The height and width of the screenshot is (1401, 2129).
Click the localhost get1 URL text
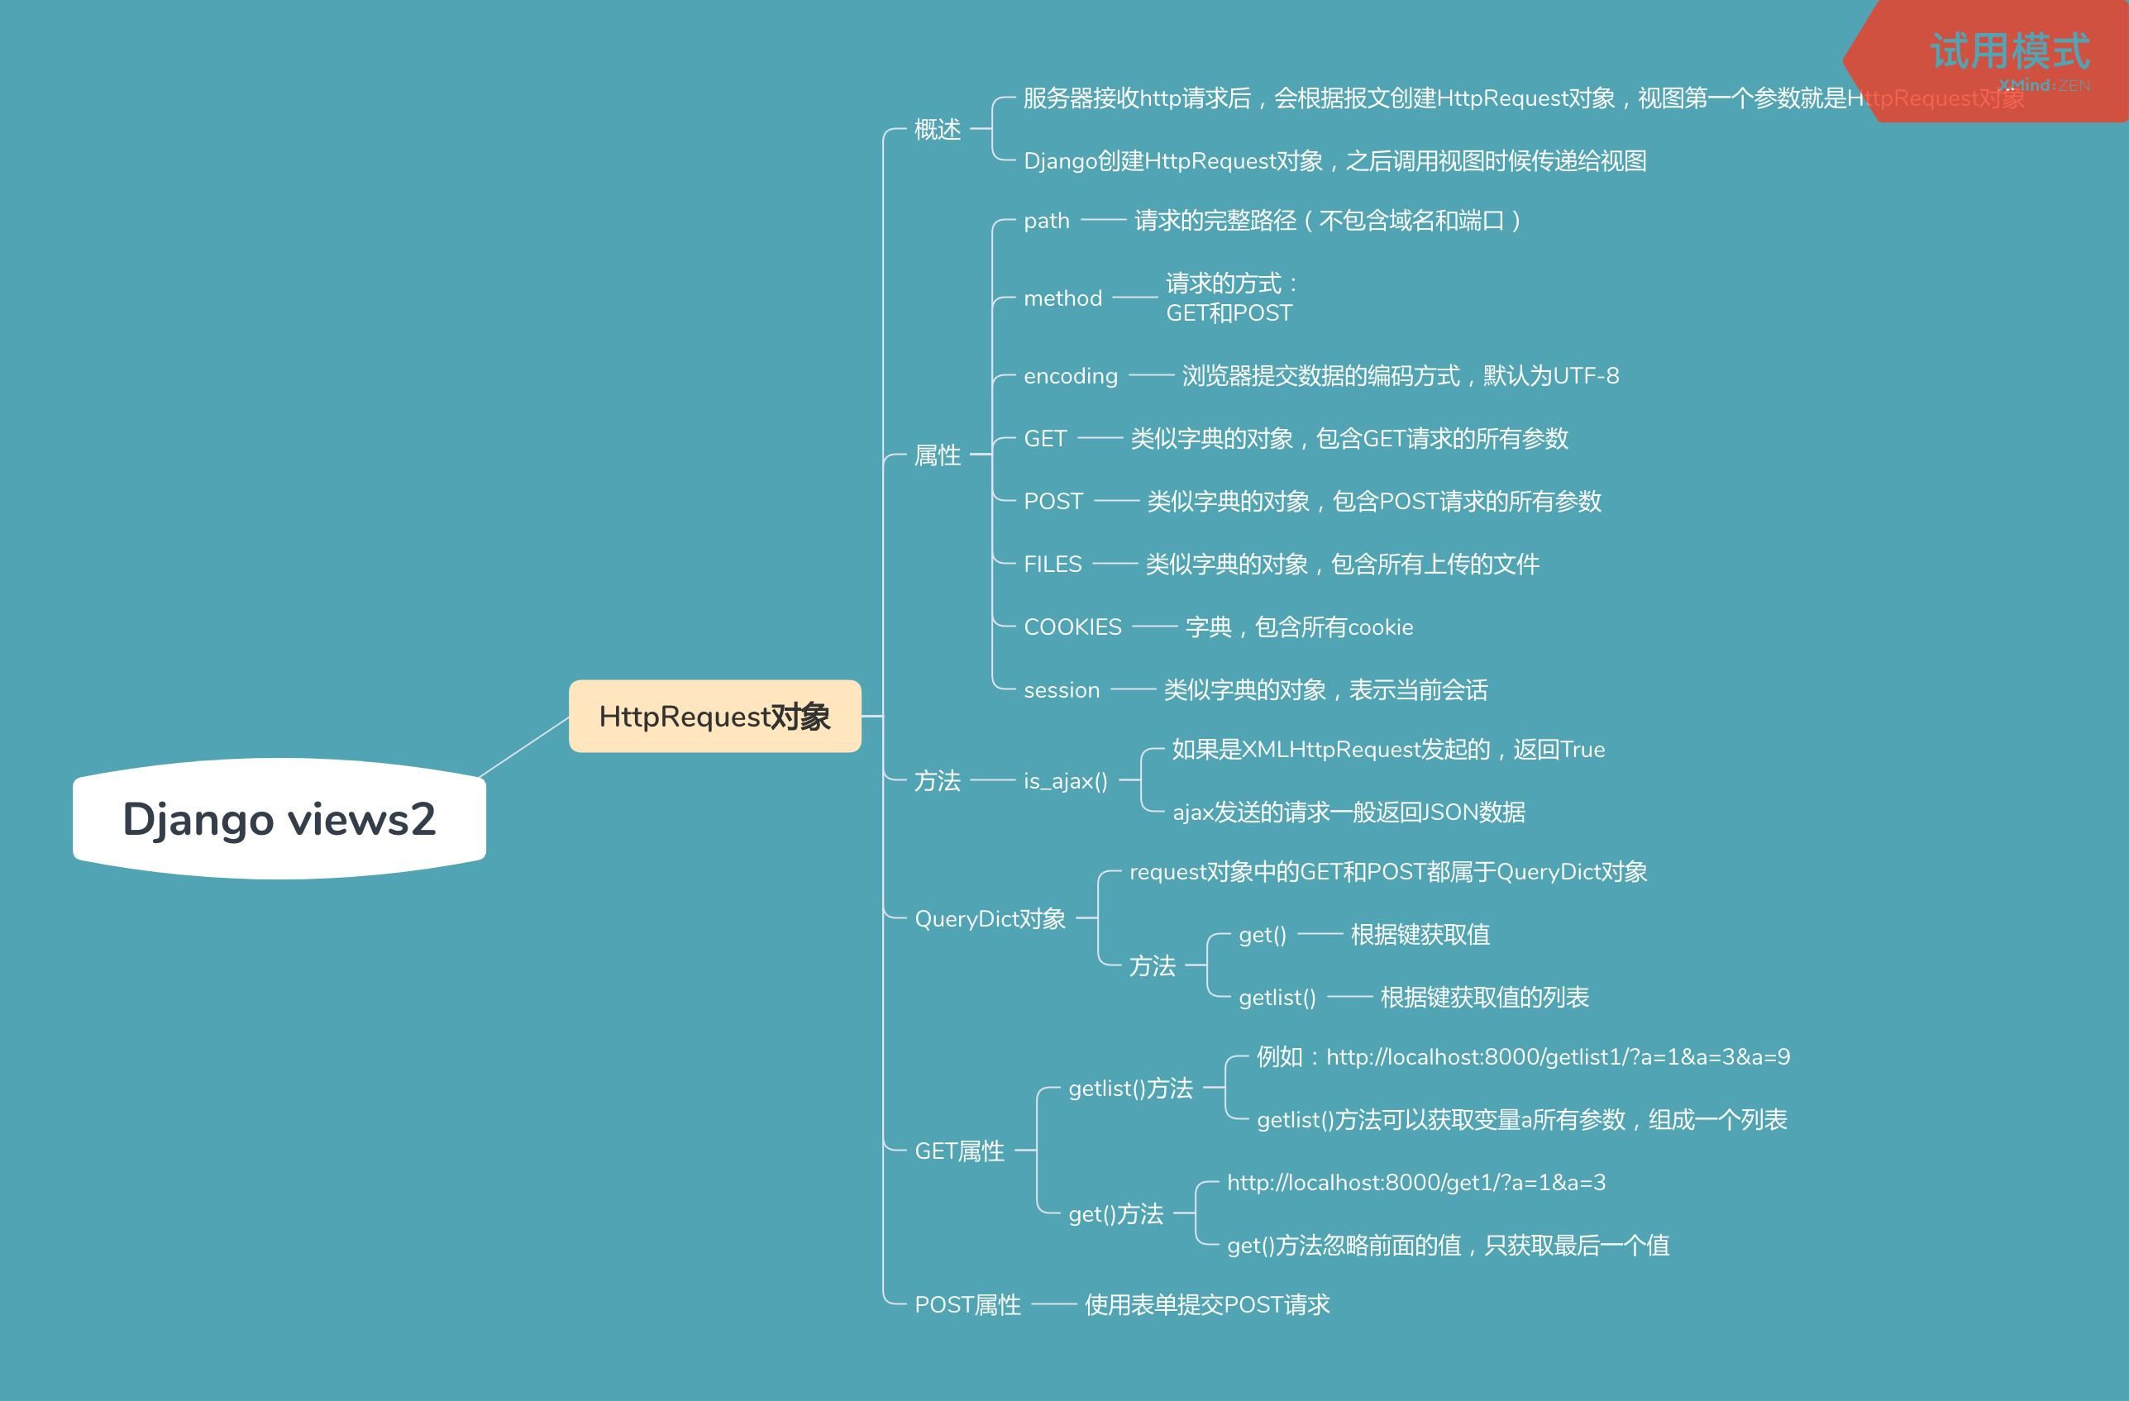(1415, 1183)
